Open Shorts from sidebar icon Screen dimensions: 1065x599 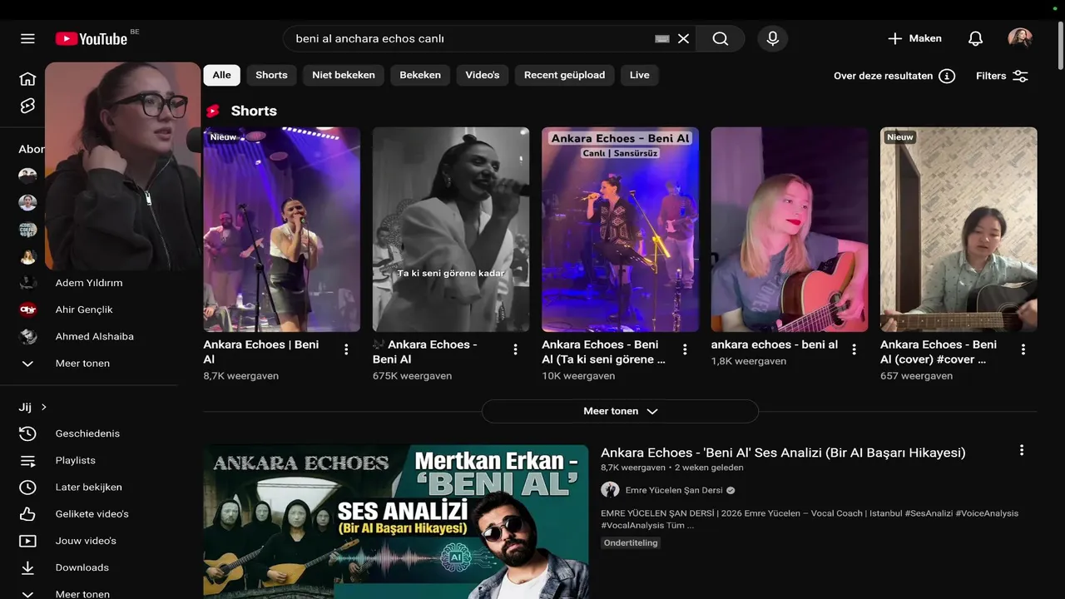27,106
